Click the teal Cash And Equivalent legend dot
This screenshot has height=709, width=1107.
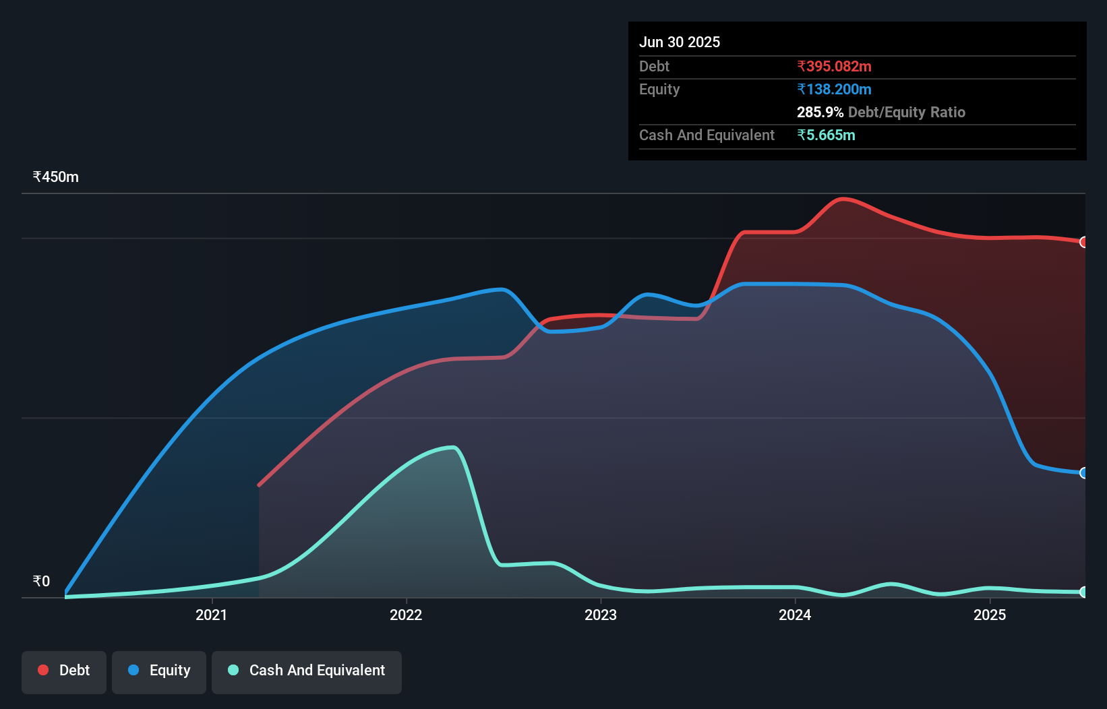coord(233,670)
